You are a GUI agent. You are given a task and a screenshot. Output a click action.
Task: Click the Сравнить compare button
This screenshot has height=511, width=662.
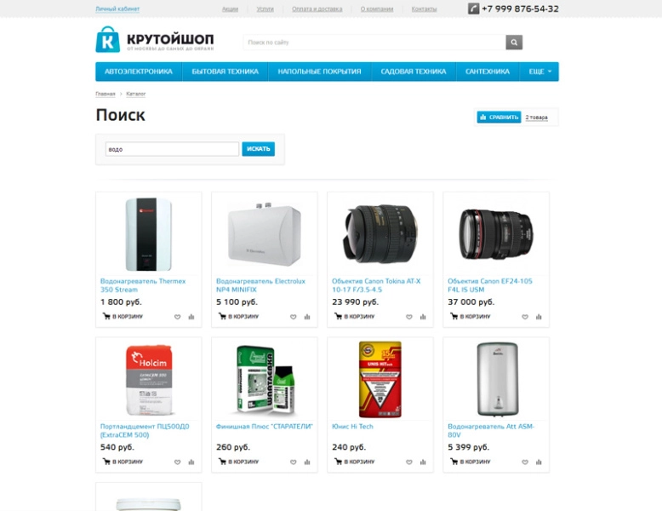tap(499, 117)
